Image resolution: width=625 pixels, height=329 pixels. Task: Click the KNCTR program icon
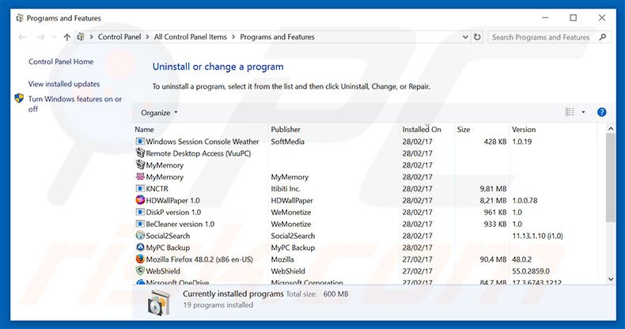(140, 188)
